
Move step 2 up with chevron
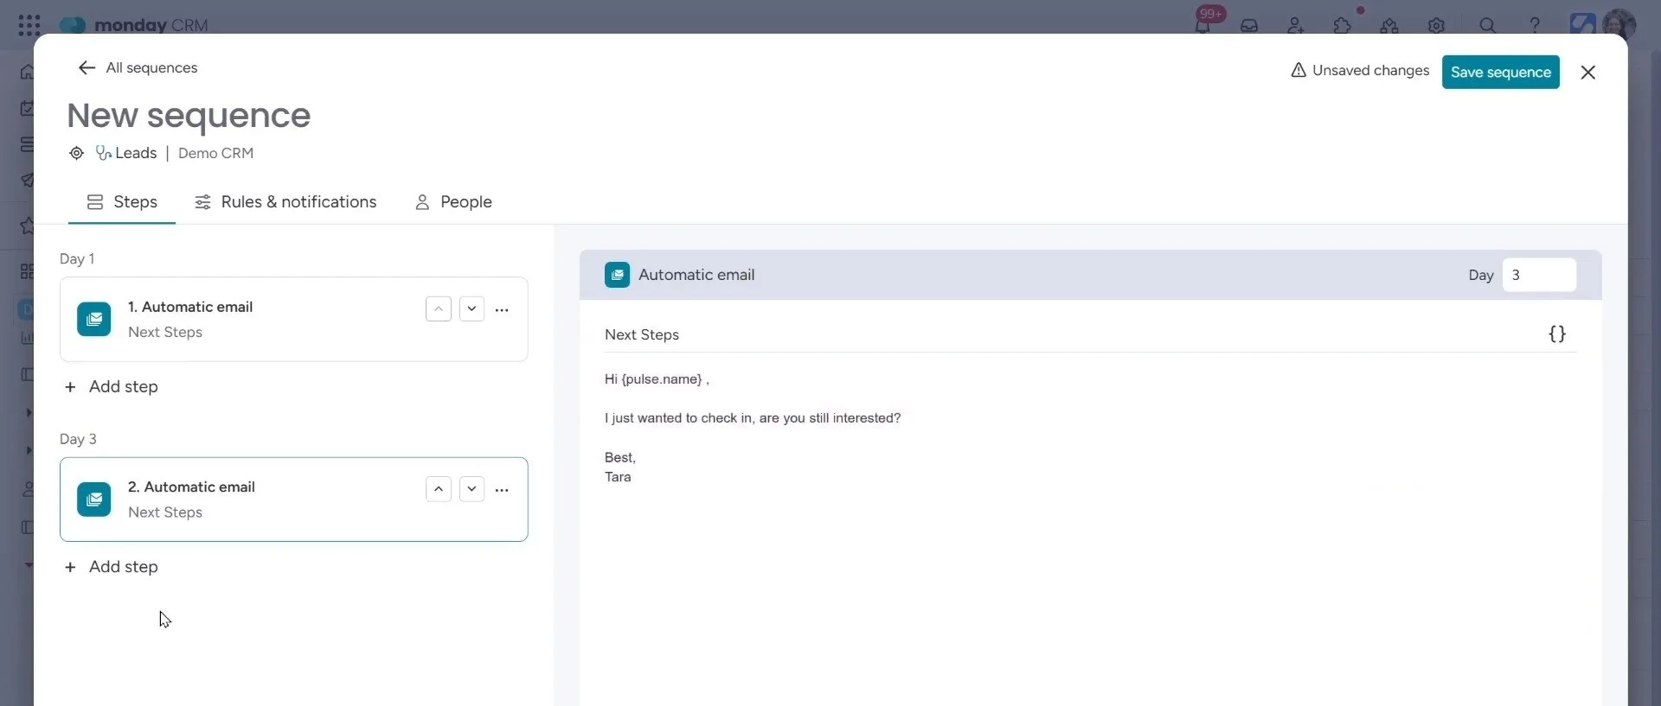439,489
